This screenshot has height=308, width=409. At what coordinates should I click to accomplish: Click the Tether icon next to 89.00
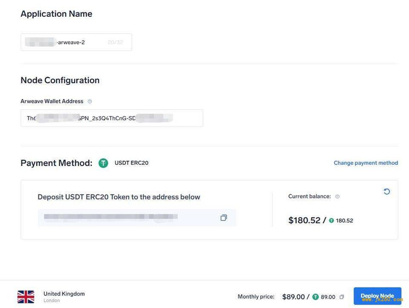(316, 297)
